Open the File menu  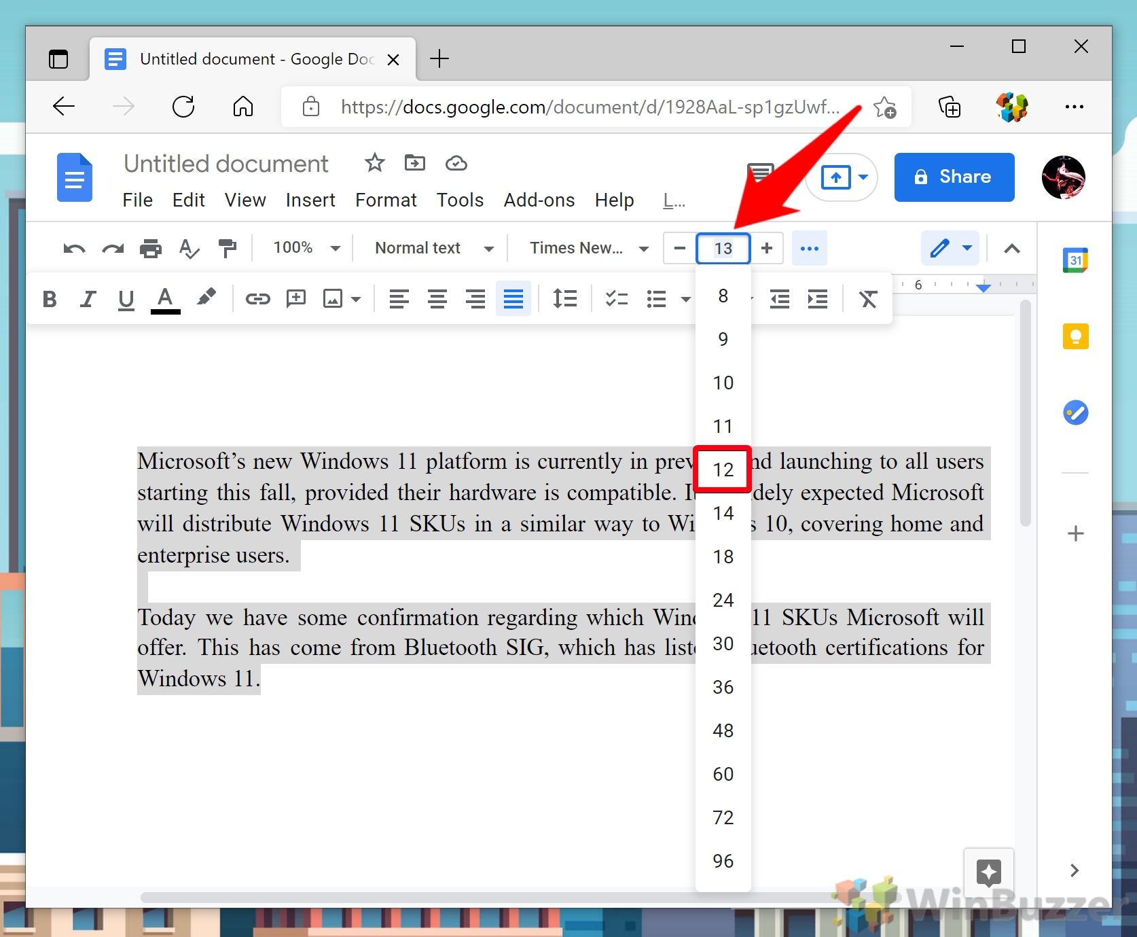[x=138, y=200]
